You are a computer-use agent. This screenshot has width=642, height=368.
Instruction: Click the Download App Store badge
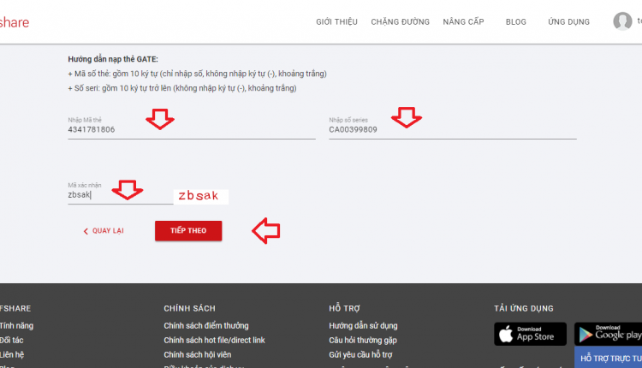(x=530, y=334)
